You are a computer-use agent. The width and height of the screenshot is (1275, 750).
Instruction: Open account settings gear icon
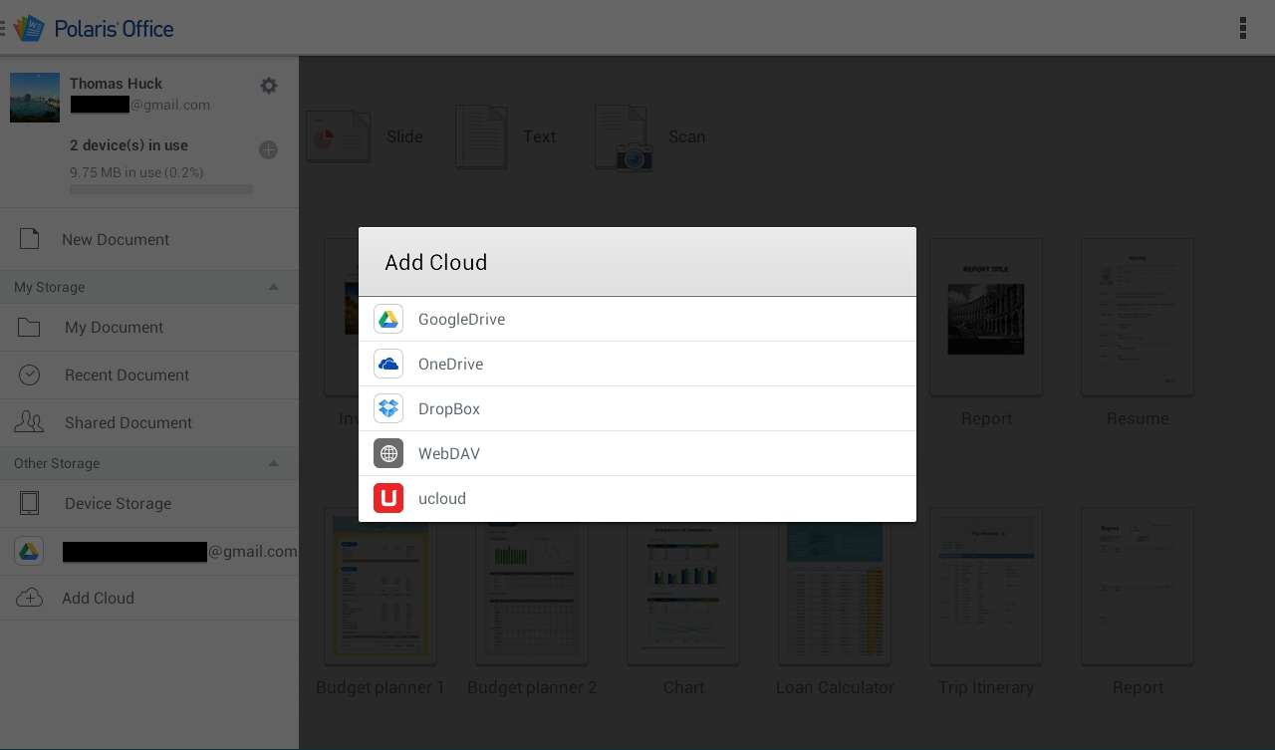point(269,86)
